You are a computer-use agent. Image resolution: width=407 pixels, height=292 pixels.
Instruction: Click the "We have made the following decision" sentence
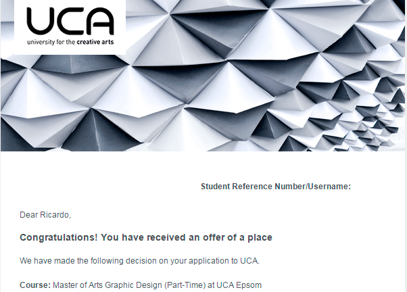139,261
